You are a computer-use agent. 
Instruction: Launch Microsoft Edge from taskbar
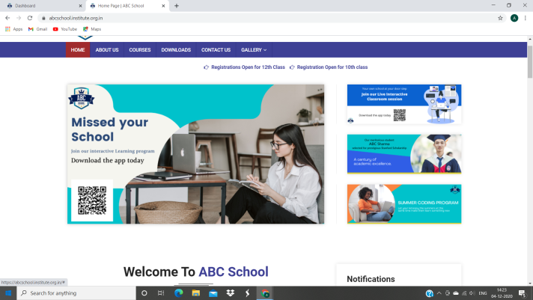pos(178,293)
